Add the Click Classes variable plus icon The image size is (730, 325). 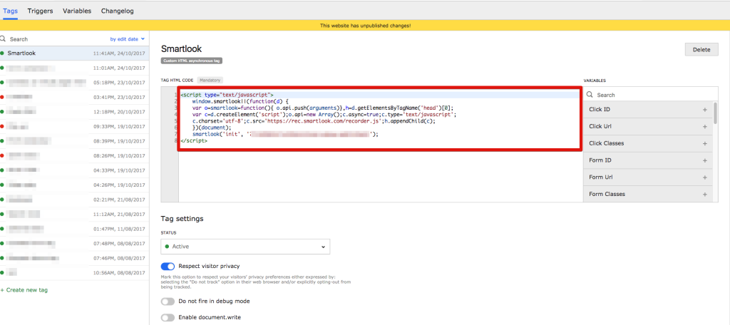(705, 143)
